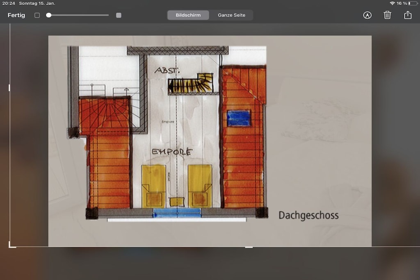This screenshot has width=420, height=280.
Task: Delete the screenshot with the trash icon
Action: (387, 15)
